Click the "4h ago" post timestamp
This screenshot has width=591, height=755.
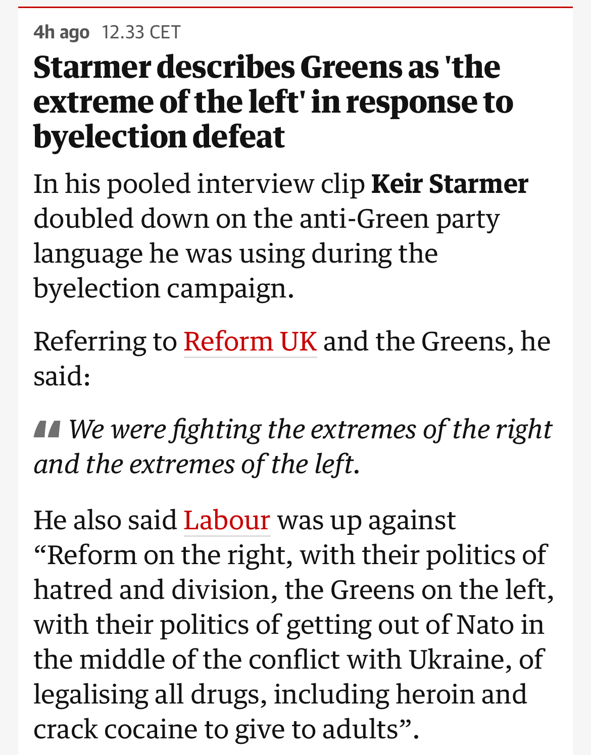(x=61, y=32)
